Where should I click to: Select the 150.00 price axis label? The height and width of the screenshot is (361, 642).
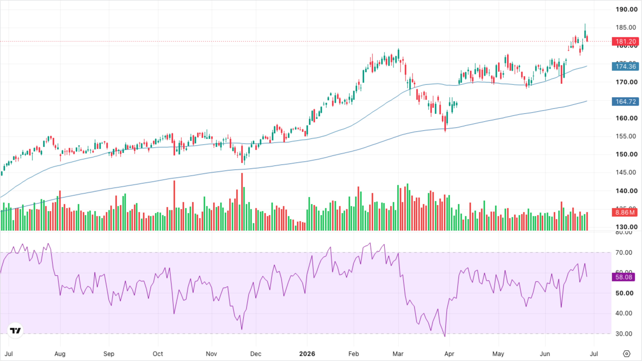(x=626, y=154)
